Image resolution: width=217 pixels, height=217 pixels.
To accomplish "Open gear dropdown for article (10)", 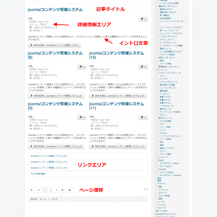I will [x=143, y=66].
